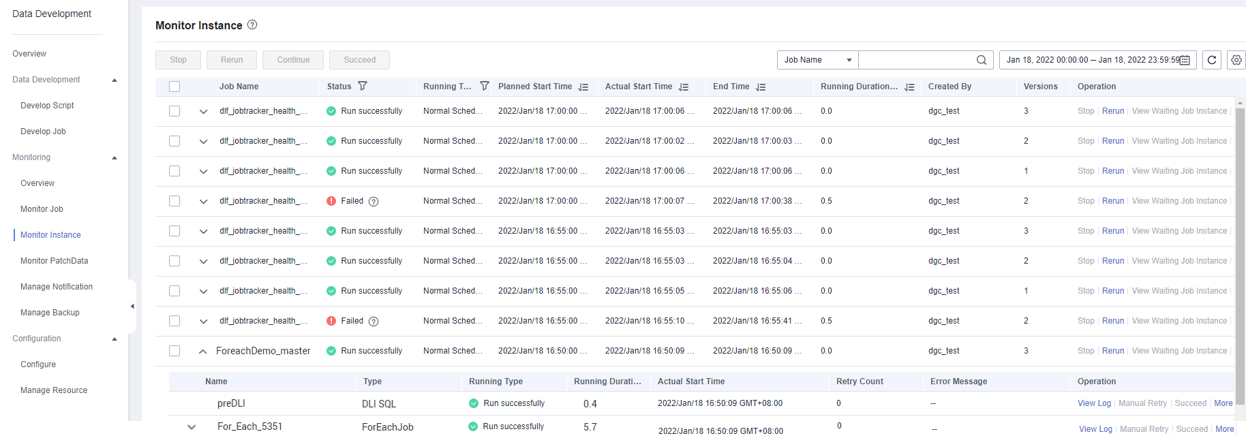The width and height of the screenshot is (1246, 436).
Task: Open the Job Name search dropdown
Action: pyautogui.click(x=817, y=60)
